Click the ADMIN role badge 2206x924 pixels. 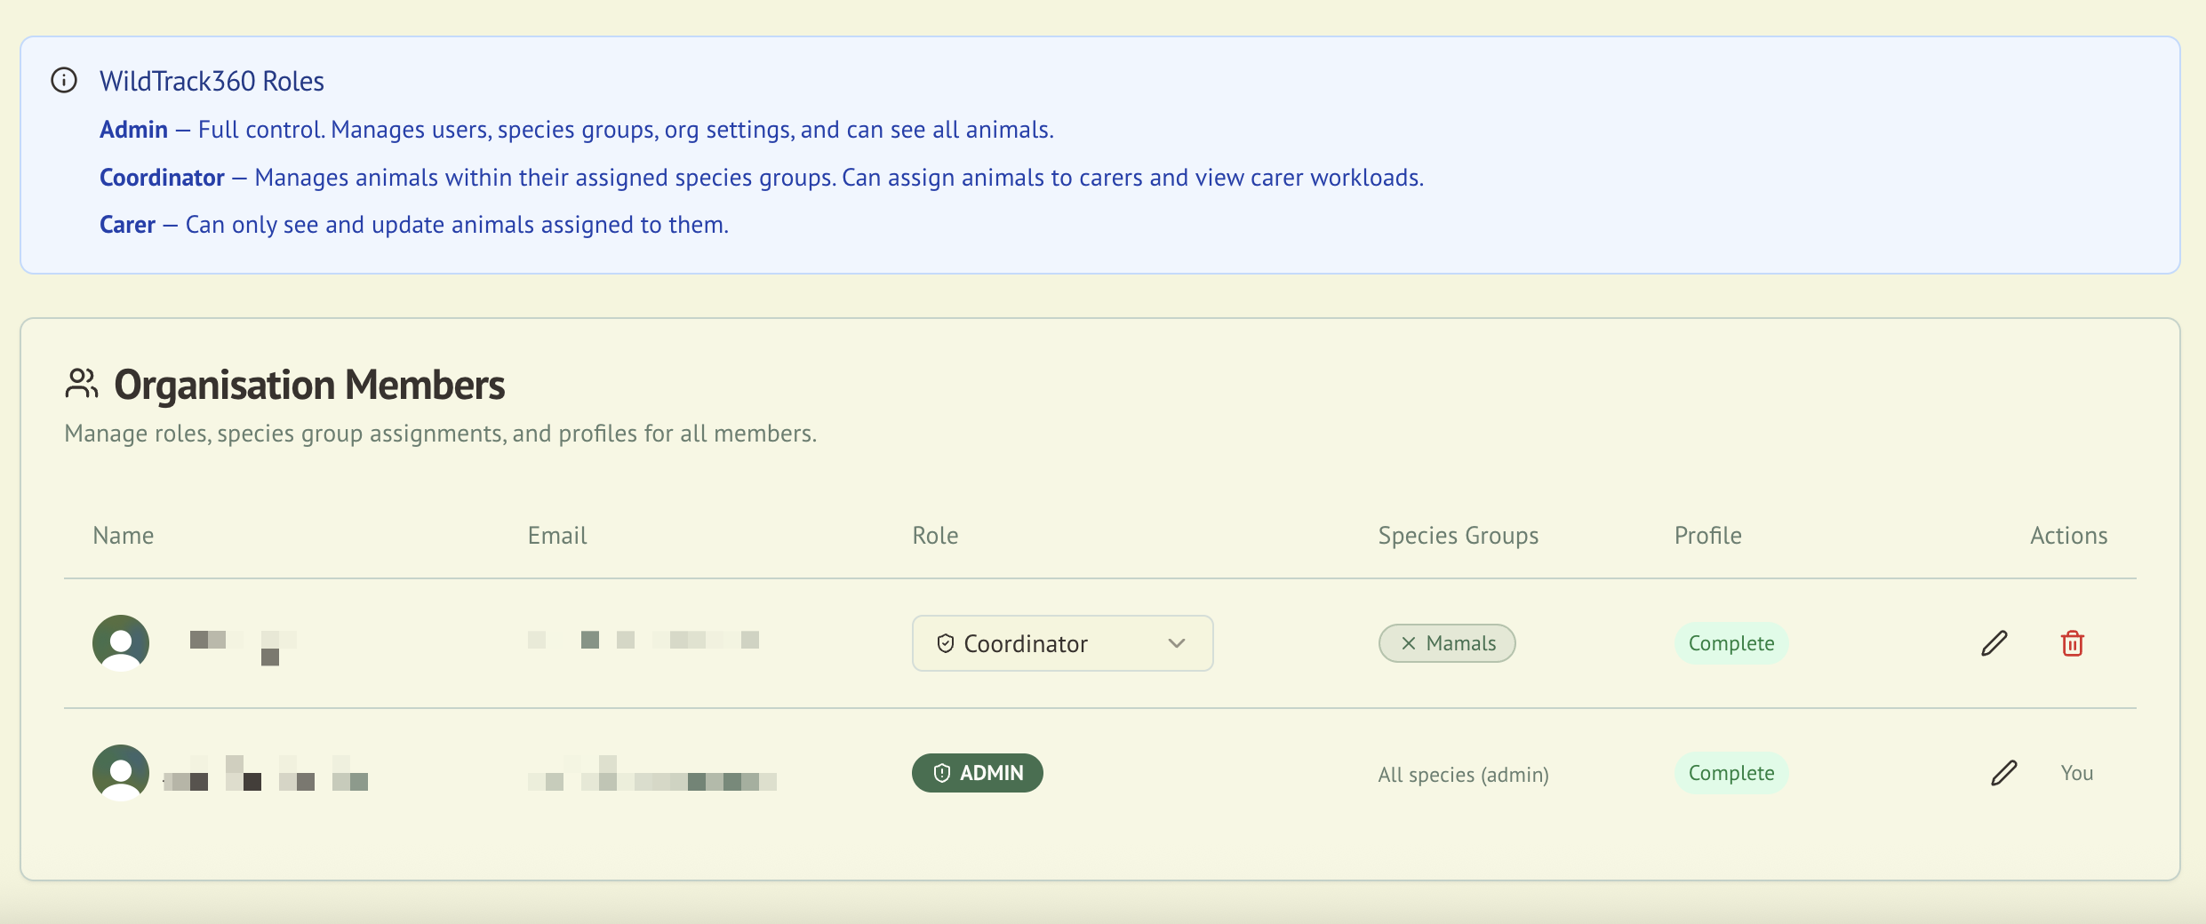[978, 773]
